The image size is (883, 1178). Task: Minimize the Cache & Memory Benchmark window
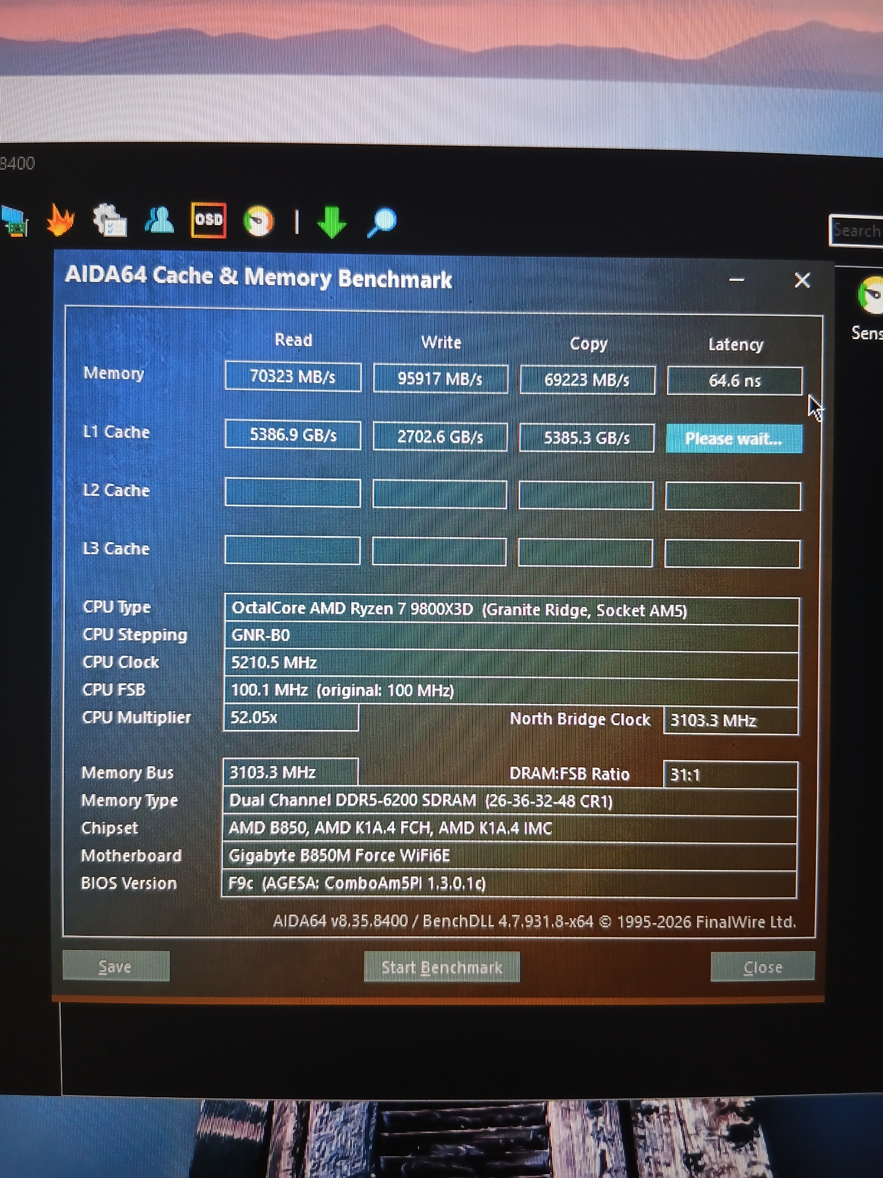(x=736, y=280)
